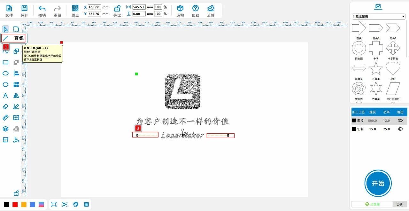The height and width of the screenshot is (211, 409).
Task: Click the ruler measure tool
Action: pos(5,118)
